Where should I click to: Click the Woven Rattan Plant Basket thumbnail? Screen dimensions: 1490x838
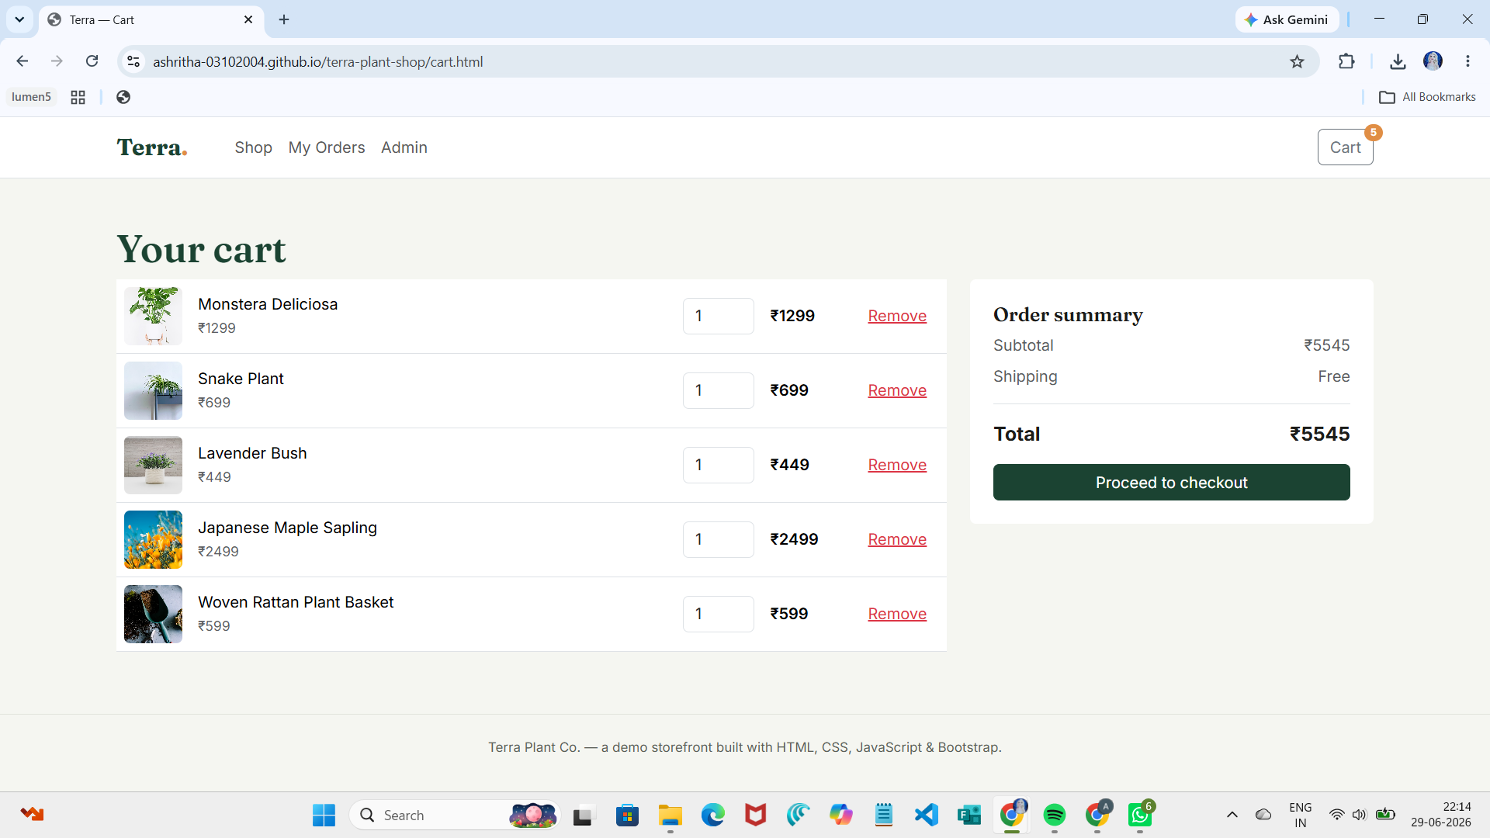point(153,614)
